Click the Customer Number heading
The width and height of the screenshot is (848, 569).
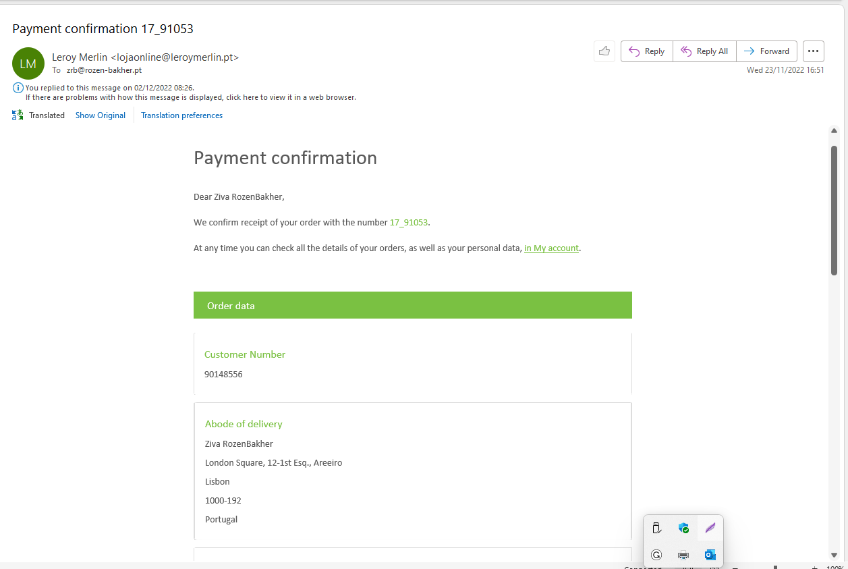[245, 354]
